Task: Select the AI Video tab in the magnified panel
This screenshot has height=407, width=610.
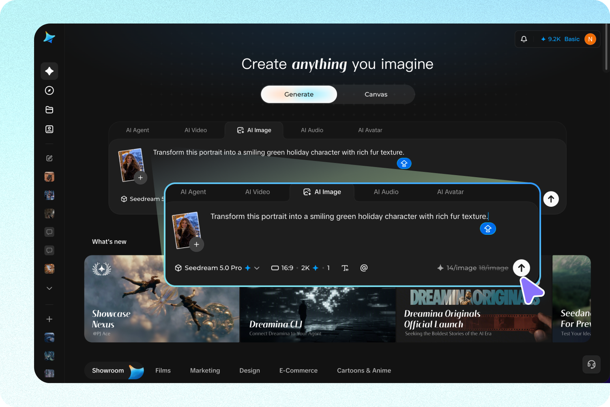Action: coord(258,192)
